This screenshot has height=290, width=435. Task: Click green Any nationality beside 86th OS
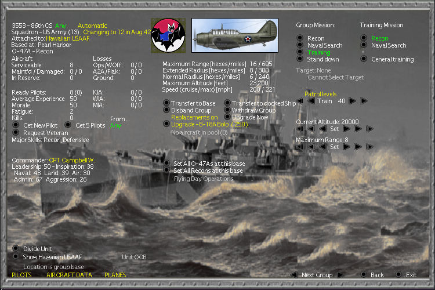pyautogui.click(x=60, y=26)
